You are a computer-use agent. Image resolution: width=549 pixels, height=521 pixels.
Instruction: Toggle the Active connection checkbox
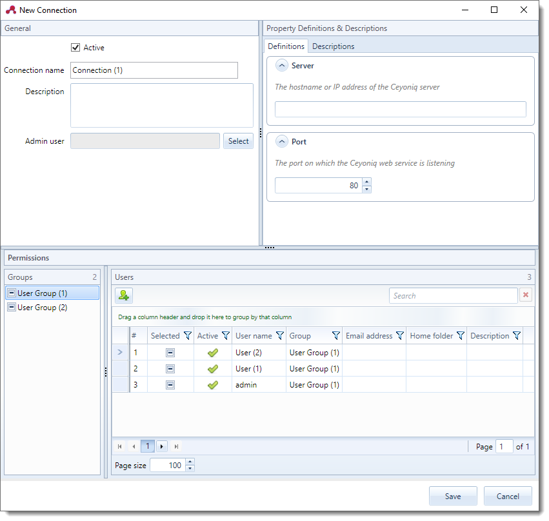coord(75,47)
